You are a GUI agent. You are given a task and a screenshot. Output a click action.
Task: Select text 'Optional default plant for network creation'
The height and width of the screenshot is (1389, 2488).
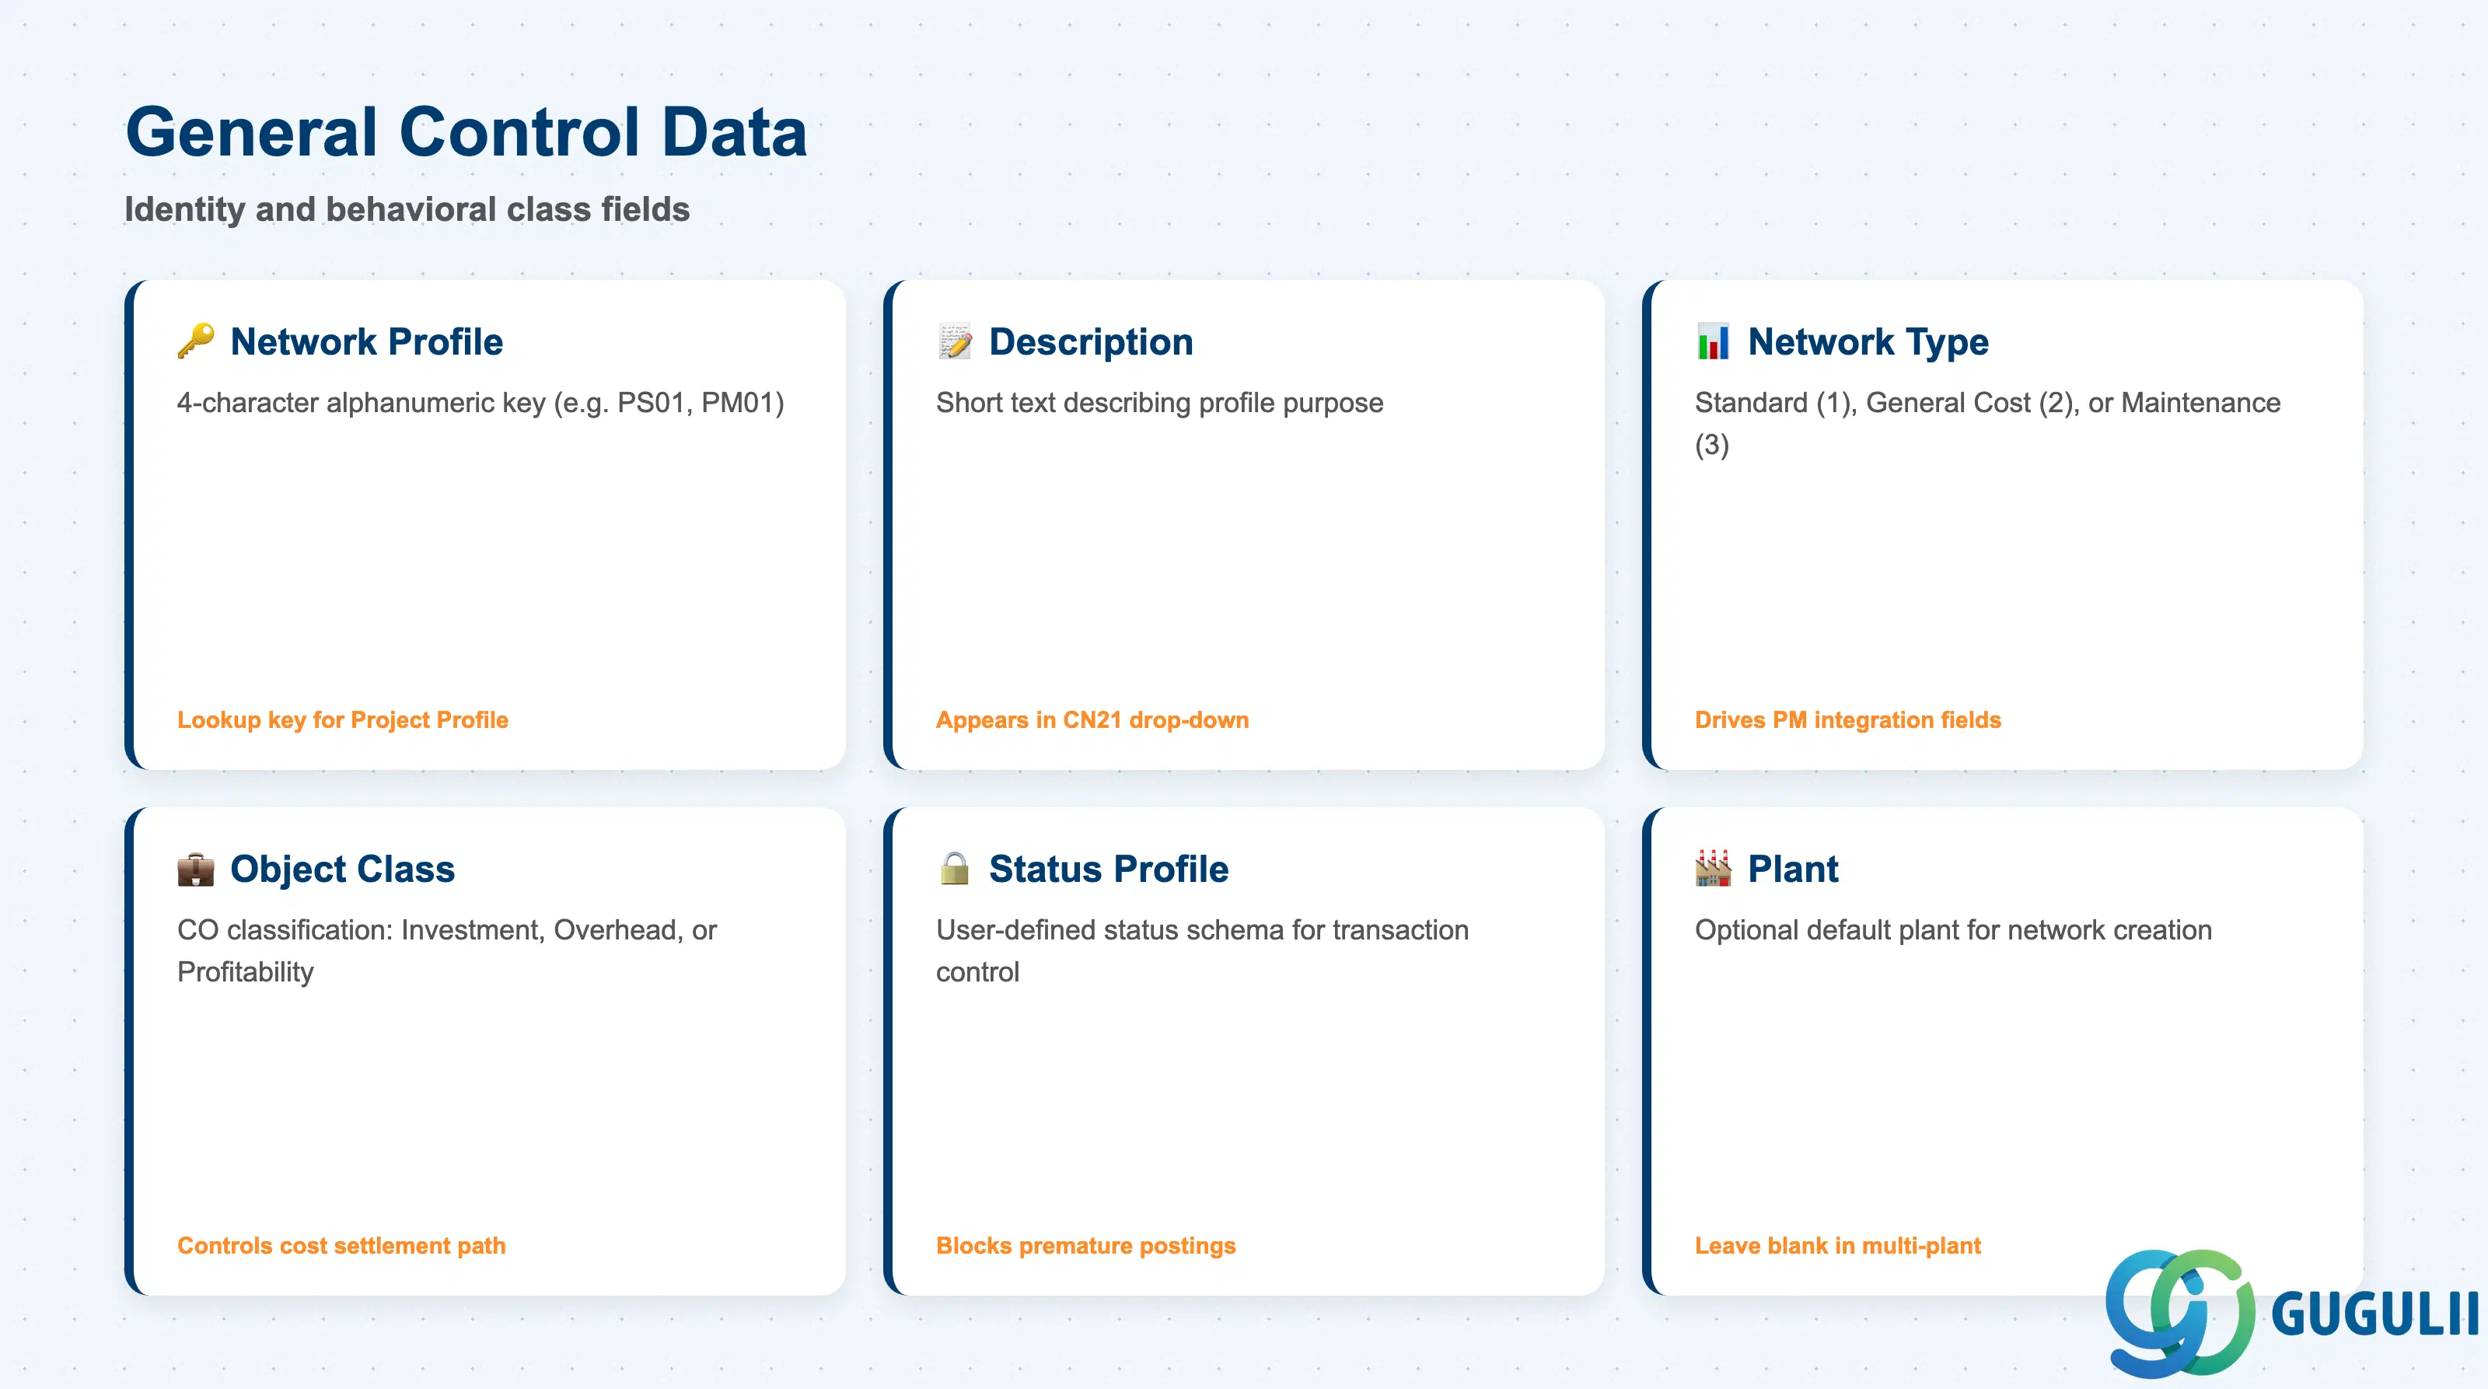pyautogui.click(x=1953, y=930)
